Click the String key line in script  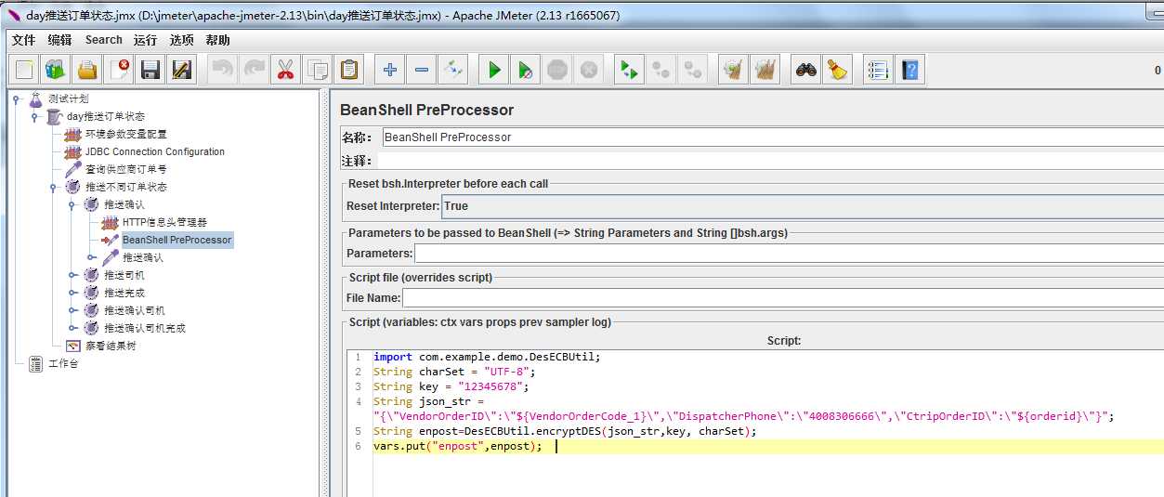pyautogui.click(x=451, y=386)
